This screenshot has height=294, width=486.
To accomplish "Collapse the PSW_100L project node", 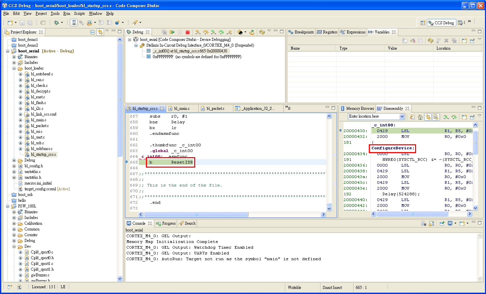I will tap(7, 206).
